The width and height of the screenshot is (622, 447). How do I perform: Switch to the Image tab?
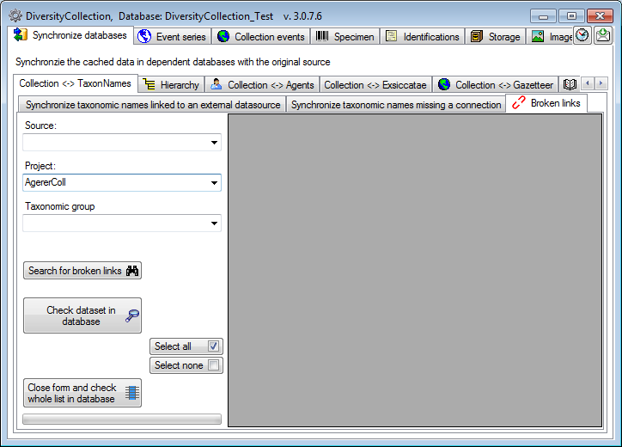pos(550,37)
